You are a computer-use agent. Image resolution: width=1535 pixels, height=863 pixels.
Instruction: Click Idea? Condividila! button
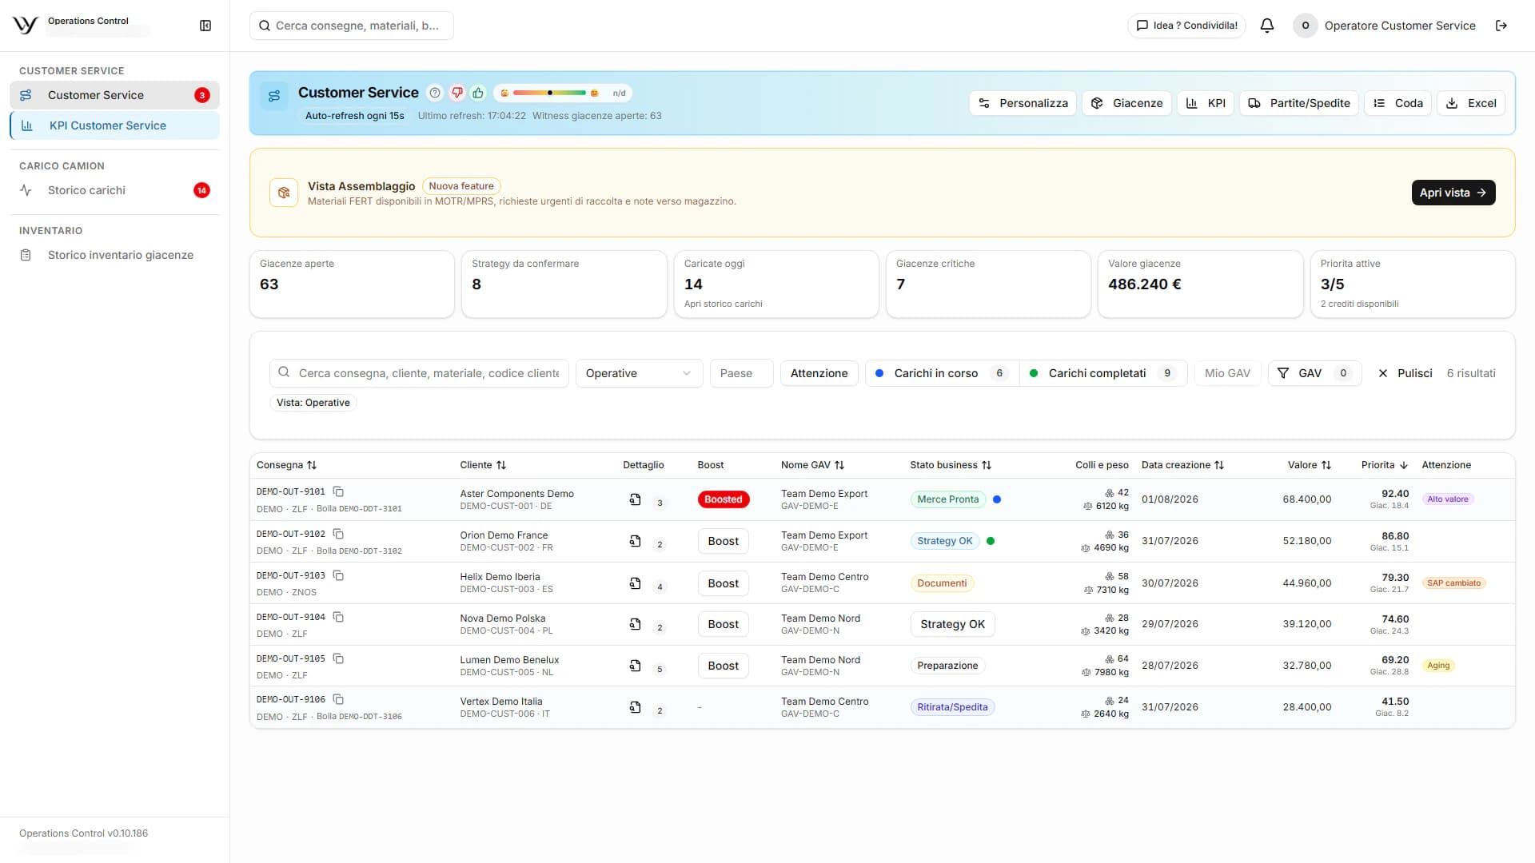click(1186, 26)
